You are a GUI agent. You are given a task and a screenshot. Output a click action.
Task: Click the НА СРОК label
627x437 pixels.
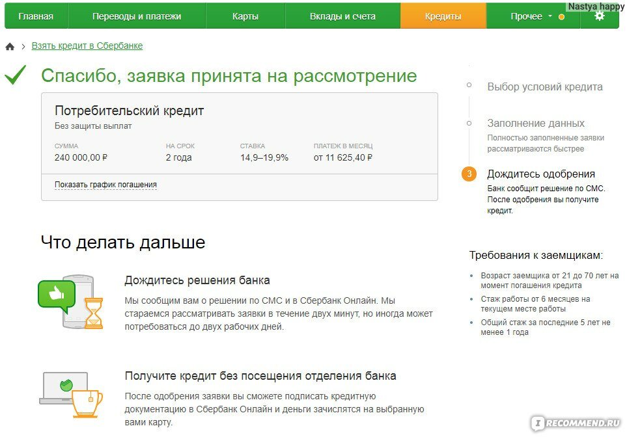[180, 146]
